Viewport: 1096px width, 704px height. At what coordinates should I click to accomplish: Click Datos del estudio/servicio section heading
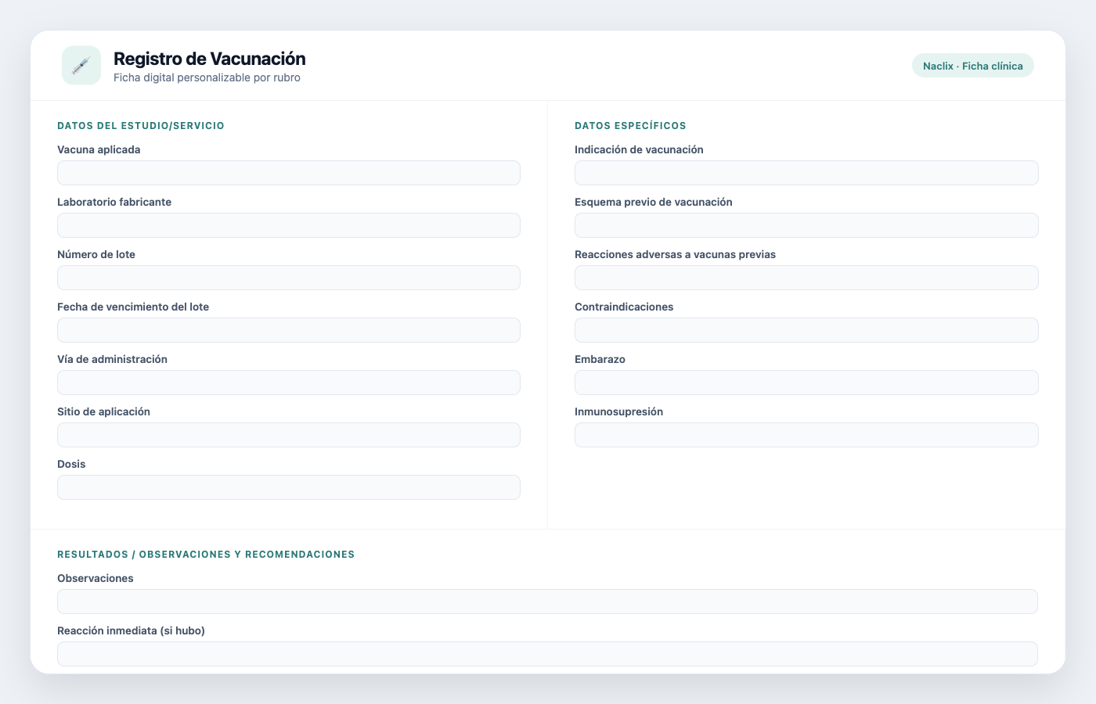(x=141, y=126)
